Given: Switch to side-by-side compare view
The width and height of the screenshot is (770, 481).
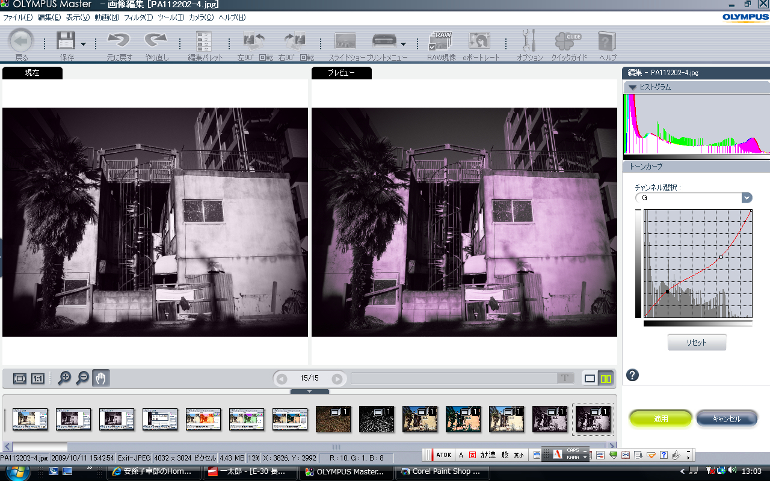Looking at the screenshot, I should 606,379.
